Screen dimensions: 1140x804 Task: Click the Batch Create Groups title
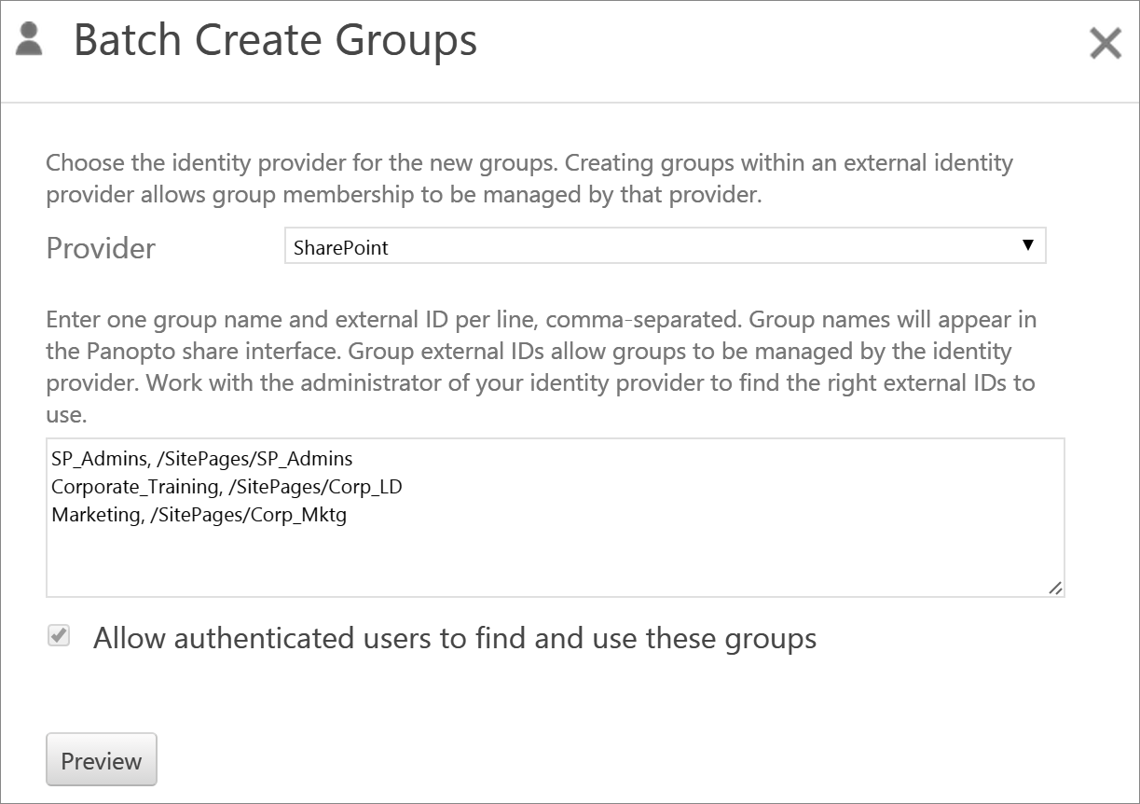275,41
